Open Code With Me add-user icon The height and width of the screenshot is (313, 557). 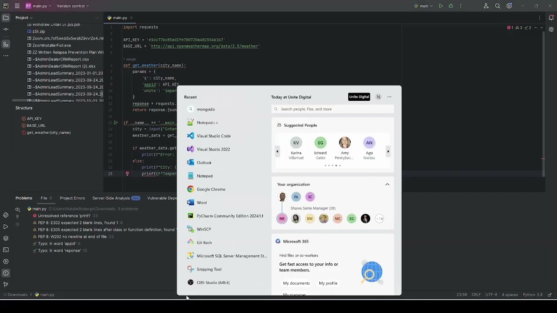(x=486, y=6)
